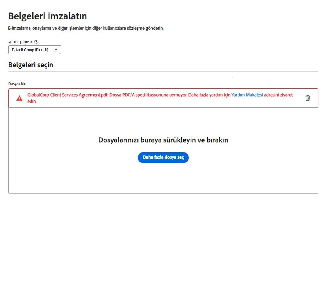Open the Default Group (Birincil) dropdown
This screenshot has width=327, height=290.
click(x=35, y=50)
